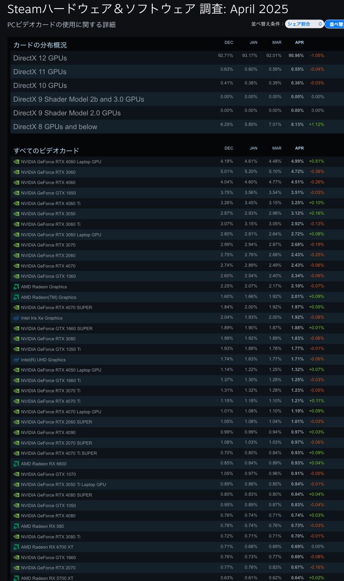Expand the DirectX 10 GPUs row
Viewport: 344px width, 581px height.
pyautogui.click(x=177, y=85)
